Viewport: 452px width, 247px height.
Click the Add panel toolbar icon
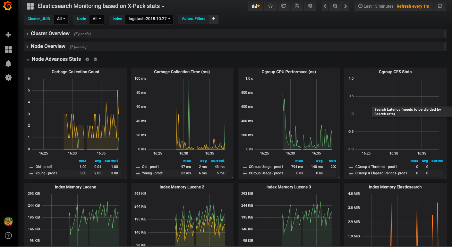[x=256, y=6]
